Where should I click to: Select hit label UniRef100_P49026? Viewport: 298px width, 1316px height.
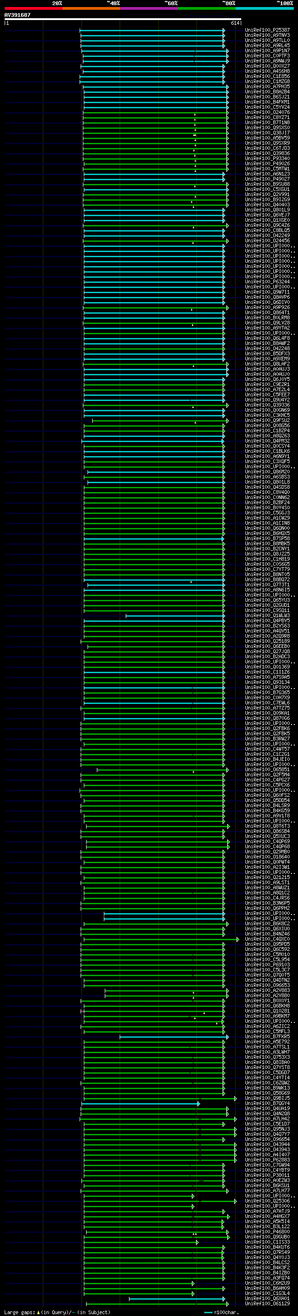coord(267,163)
